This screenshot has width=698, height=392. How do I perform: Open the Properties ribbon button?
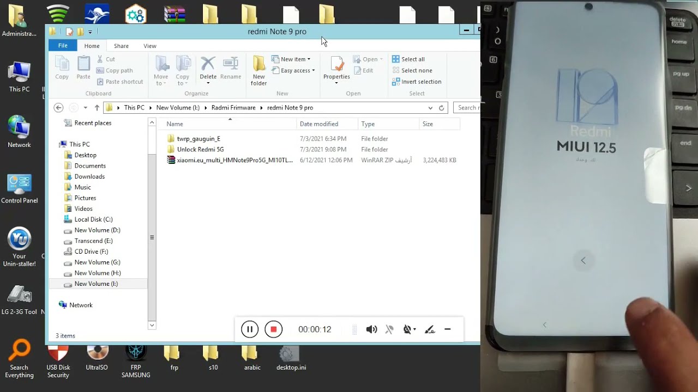coord(336,71)
